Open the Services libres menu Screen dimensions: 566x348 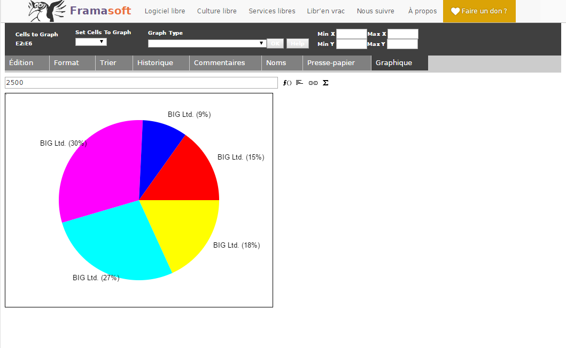(x=272, y=11)
